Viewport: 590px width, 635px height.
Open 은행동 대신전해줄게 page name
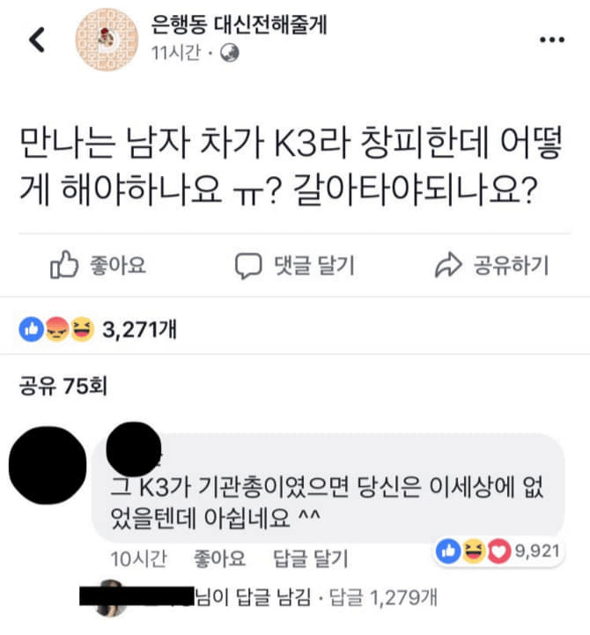click(x=239, y=26)
